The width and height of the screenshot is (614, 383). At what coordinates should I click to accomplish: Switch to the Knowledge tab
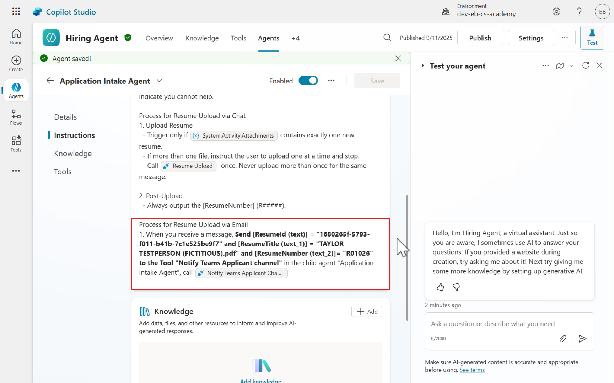[x=202, y=38]
